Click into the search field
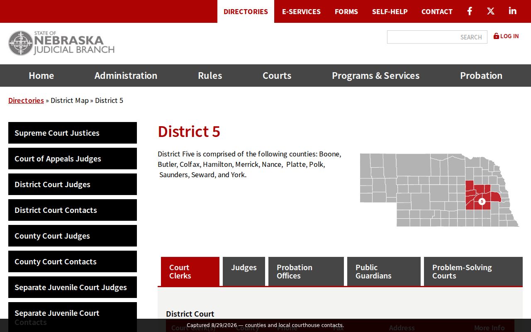Viewport: 531px width, 332px height. 437,37
